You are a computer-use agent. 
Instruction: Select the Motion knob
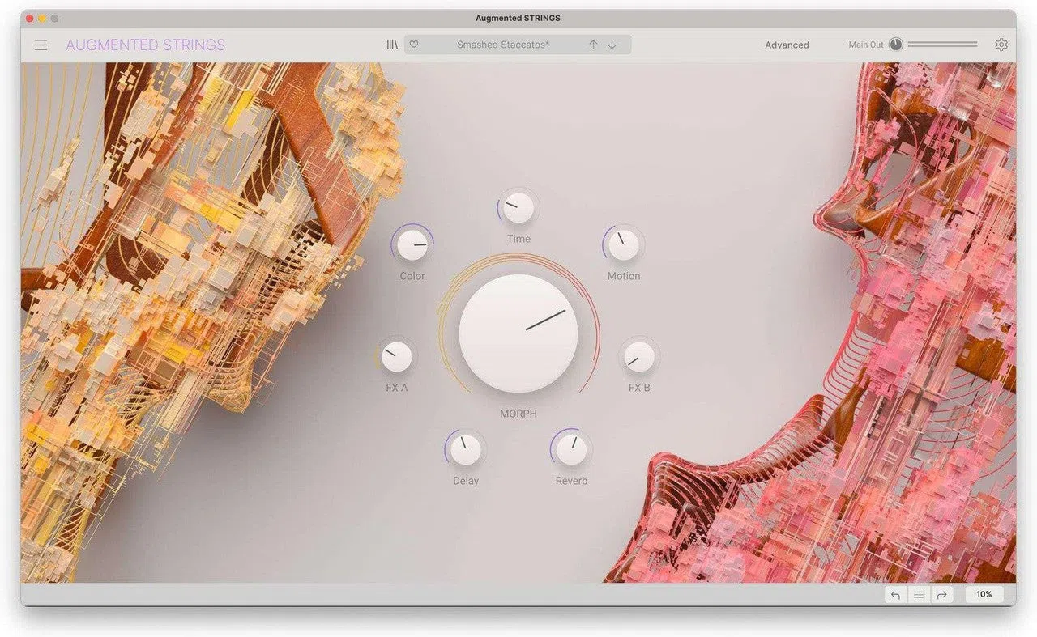[x=623, y=244]
